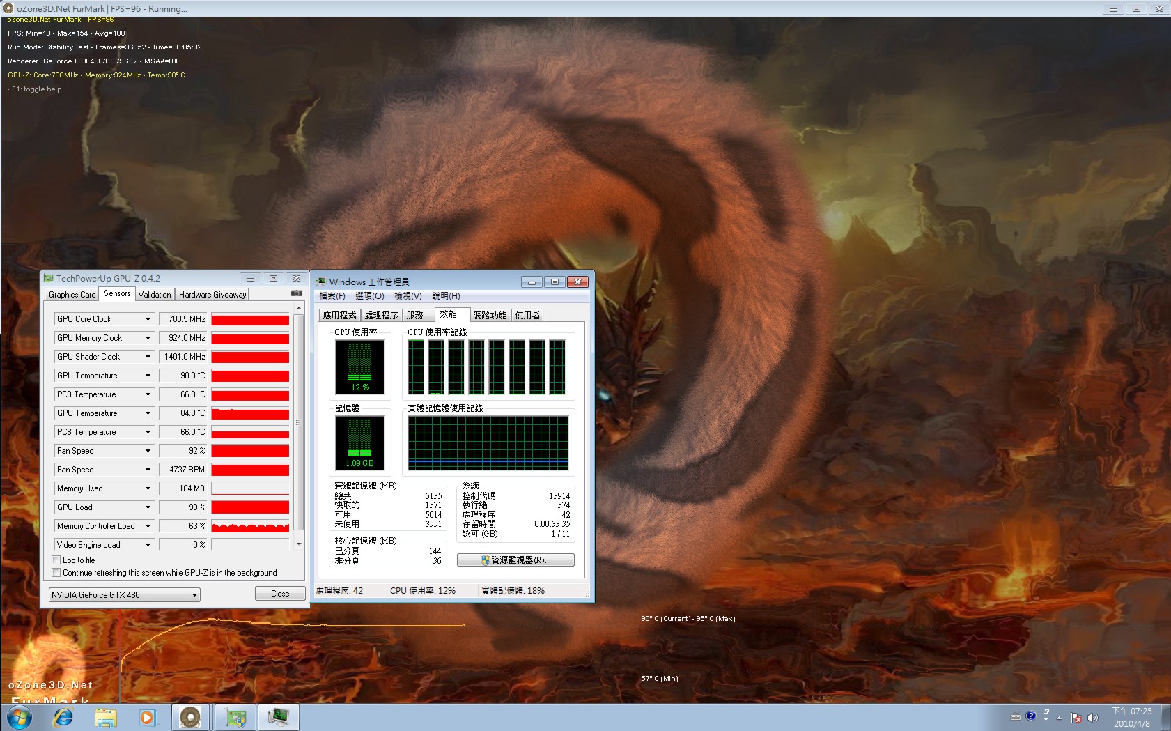Image resolution: width=1171 pixels, height=731 pixels.
Task: Click the Close button in GPU-Z
Action: pyautogui.click(x=280, y=594)
